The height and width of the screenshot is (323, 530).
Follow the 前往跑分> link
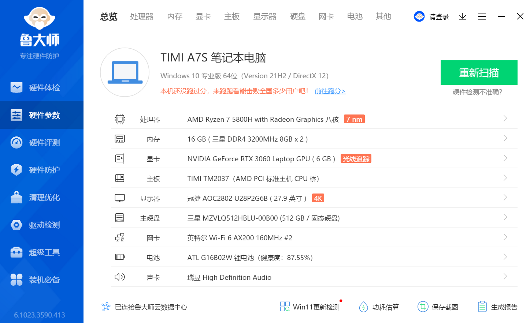[330, 91]
